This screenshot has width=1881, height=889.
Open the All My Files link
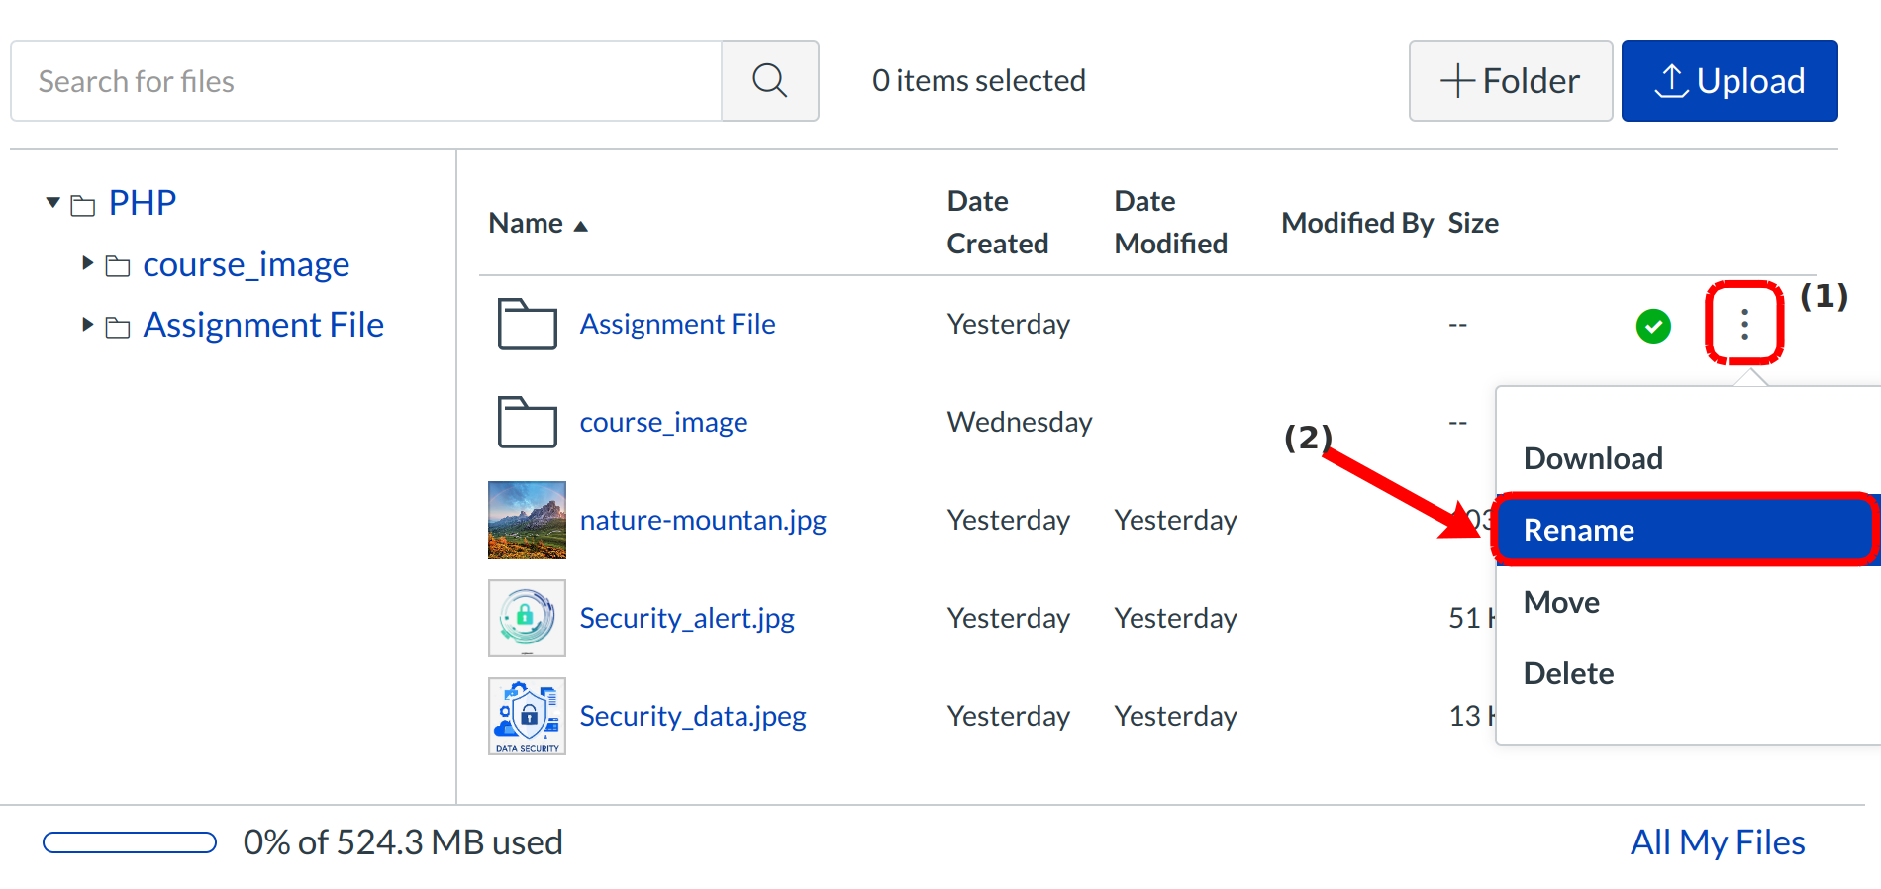pos(1717,842)
